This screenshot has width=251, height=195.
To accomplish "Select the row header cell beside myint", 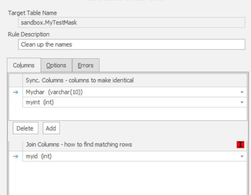I will tap(15, 102).
